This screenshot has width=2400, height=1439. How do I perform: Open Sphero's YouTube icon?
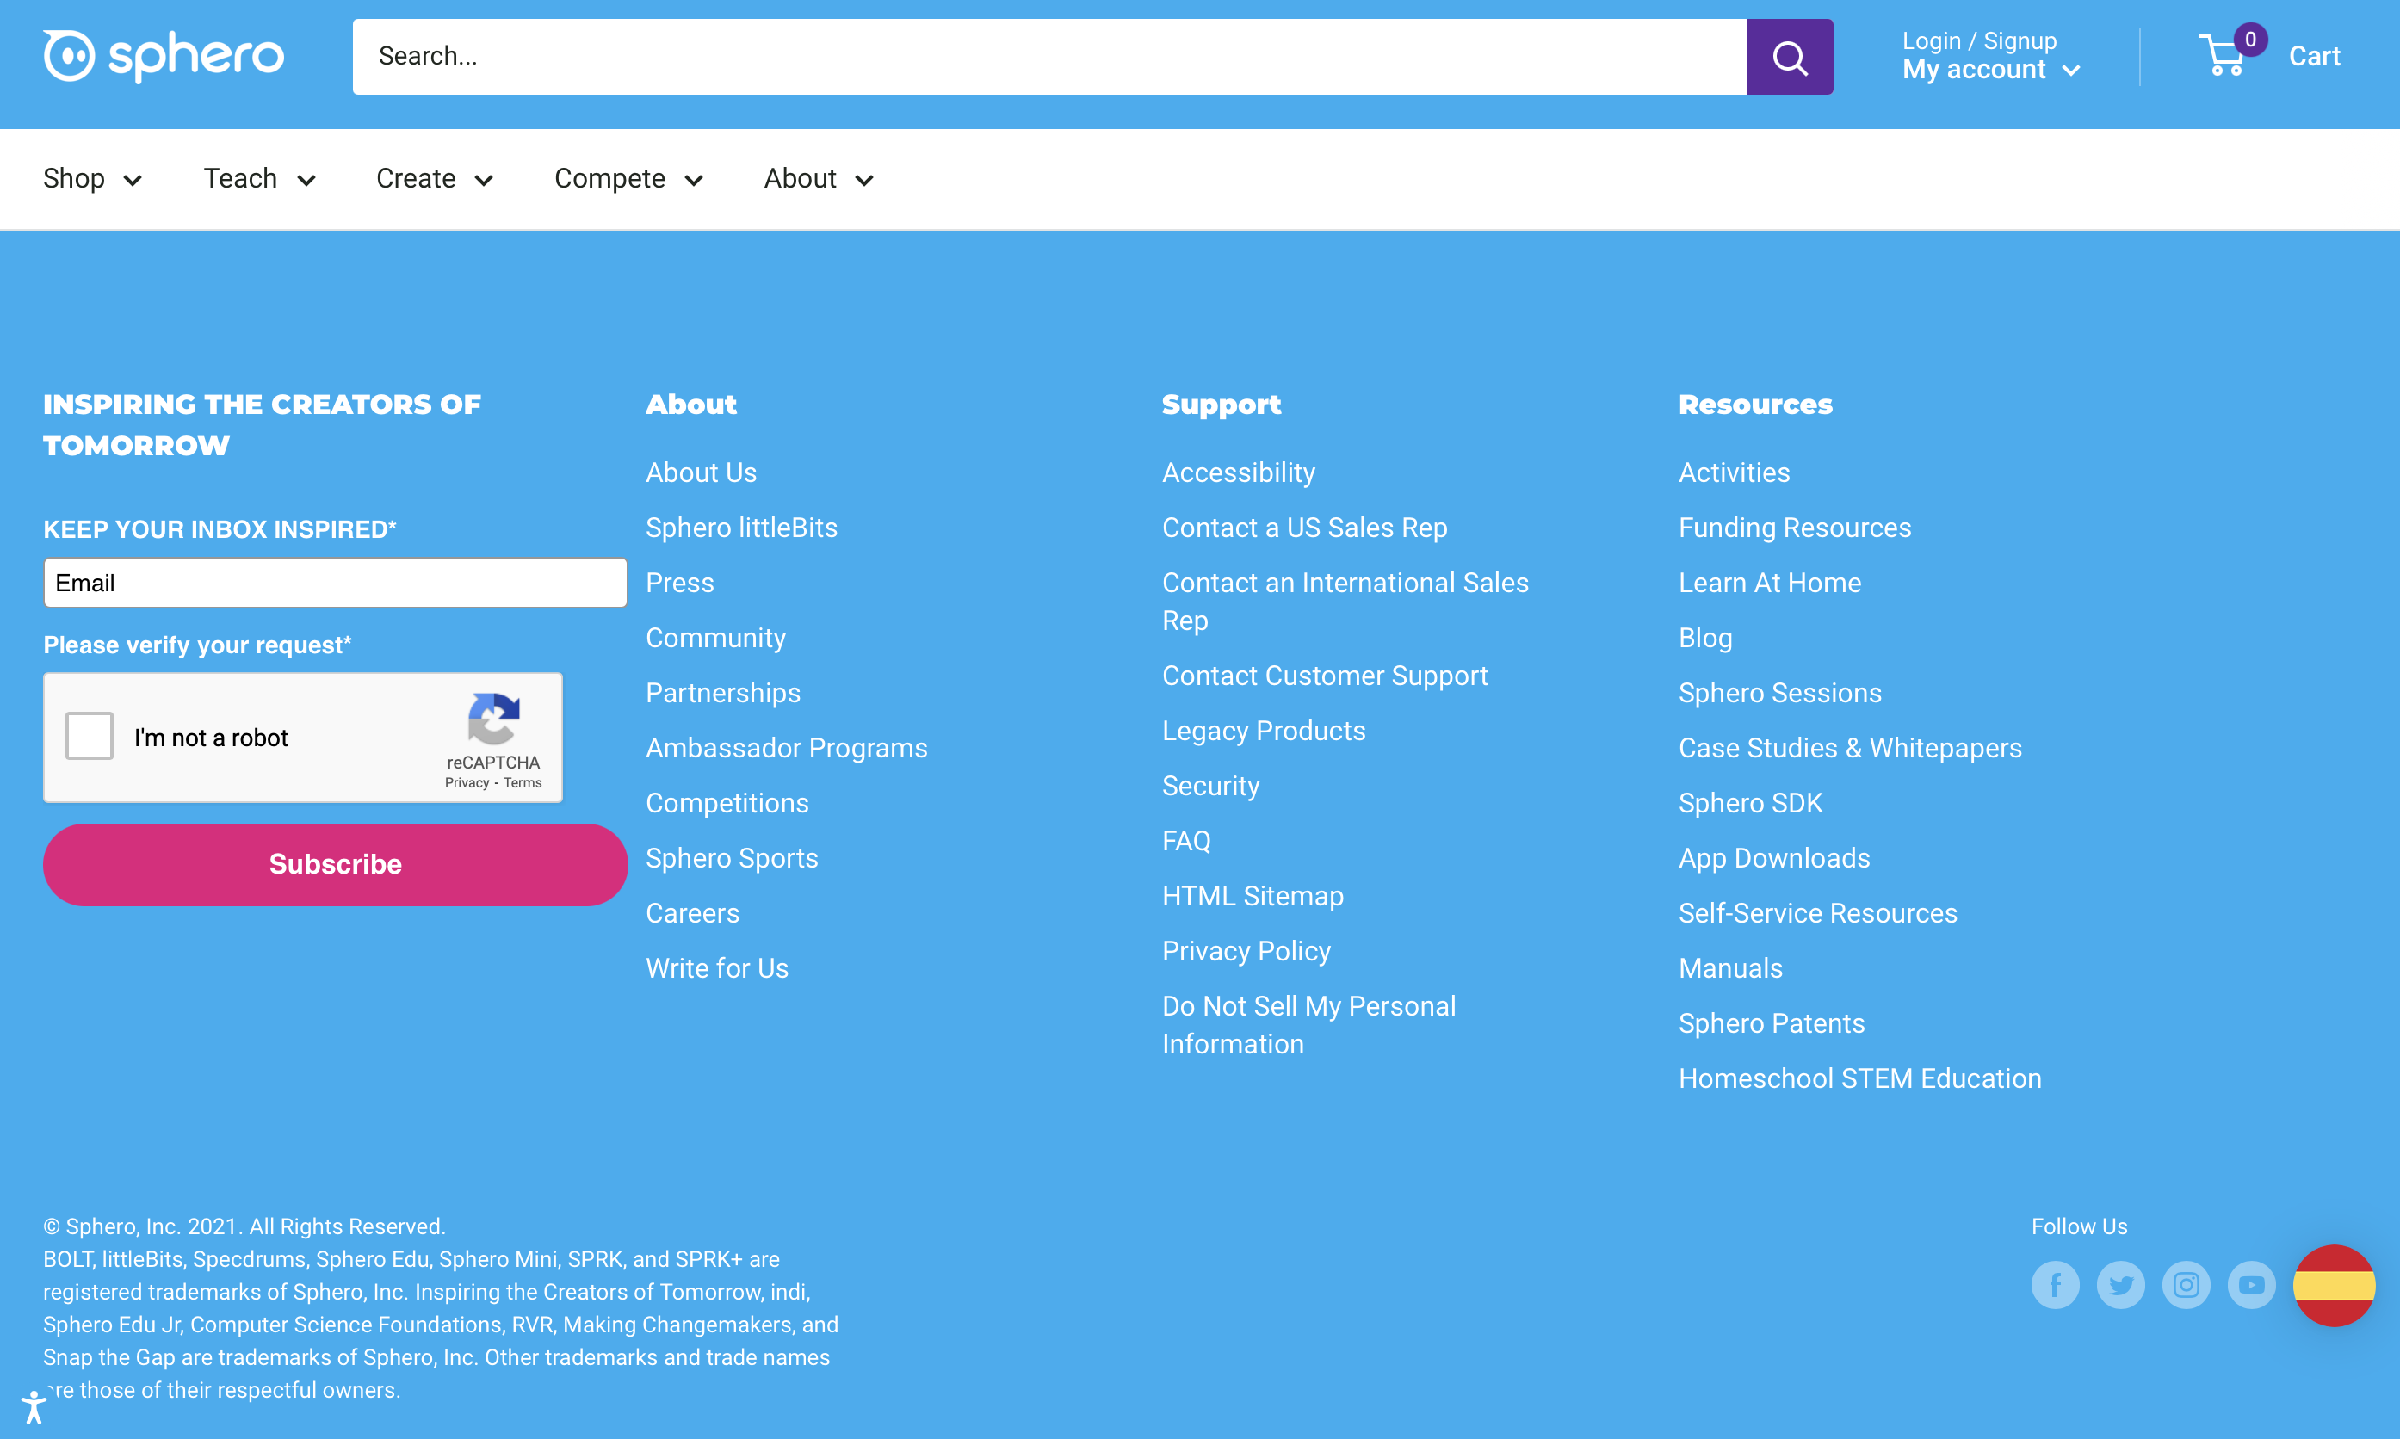click(2251, 1285)
